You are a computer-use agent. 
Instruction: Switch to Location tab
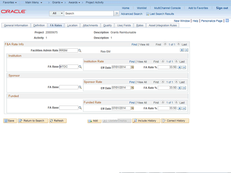tap(72, 25)
